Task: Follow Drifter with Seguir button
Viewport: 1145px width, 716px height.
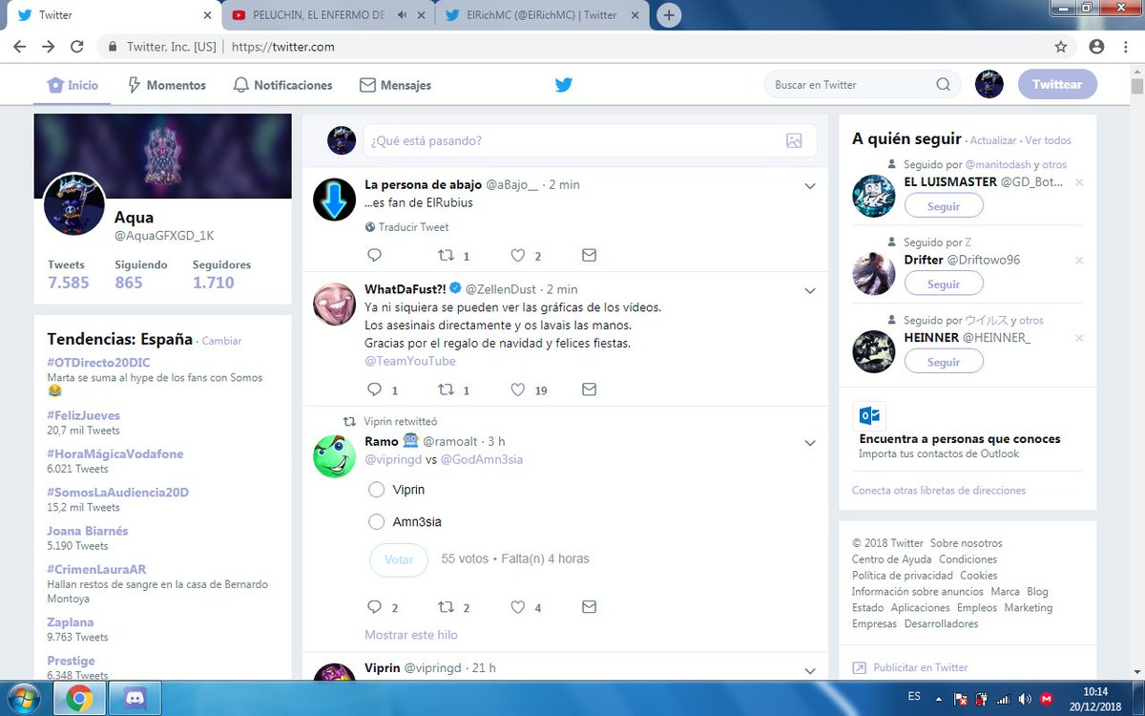Action: tap(944, 284)
